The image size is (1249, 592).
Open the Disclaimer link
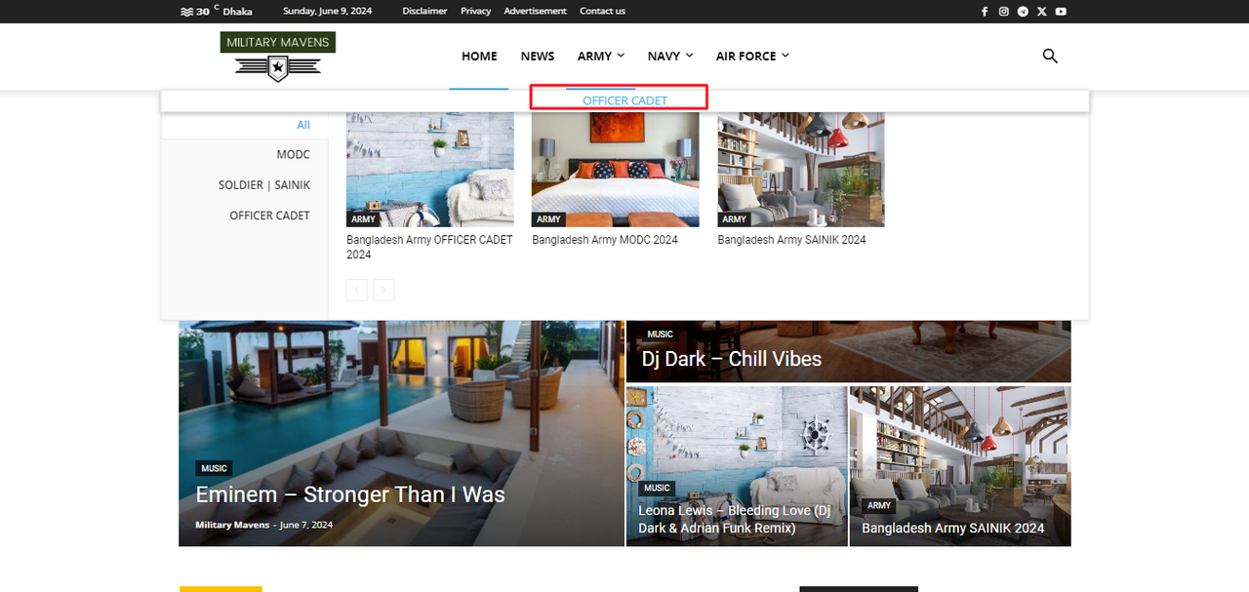424,11
